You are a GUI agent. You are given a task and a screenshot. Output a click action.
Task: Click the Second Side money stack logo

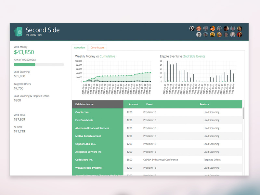pos(18,32)
